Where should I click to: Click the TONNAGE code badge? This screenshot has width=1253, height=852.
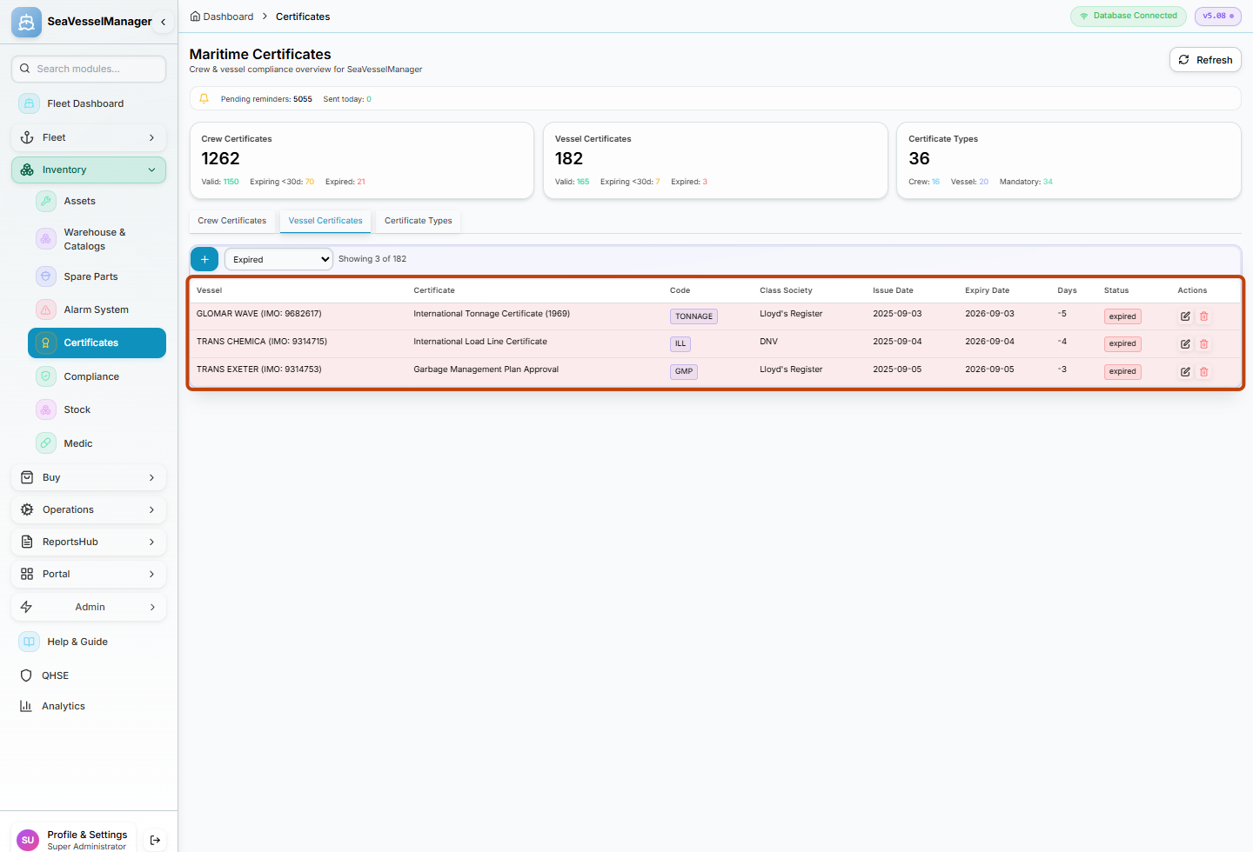pos(694,316)
